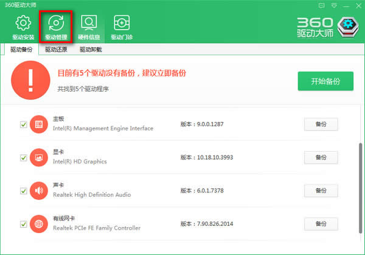Click 备份 button for Intel HD Graphics
Screen dimensions: 365x255
321,157
